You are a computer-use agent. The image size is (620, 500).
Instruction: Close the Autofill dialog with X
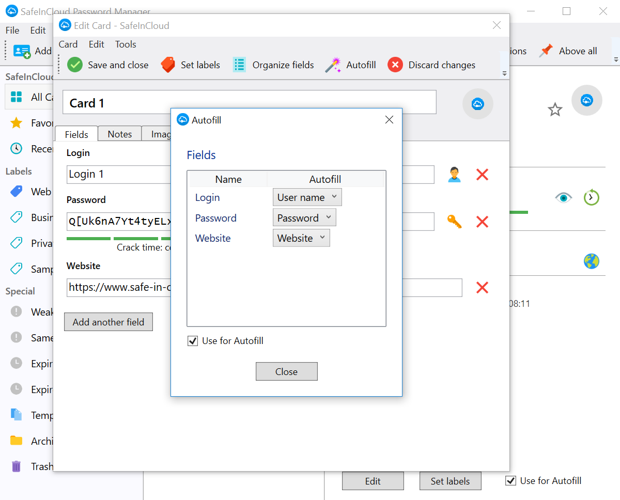point(390,120)
